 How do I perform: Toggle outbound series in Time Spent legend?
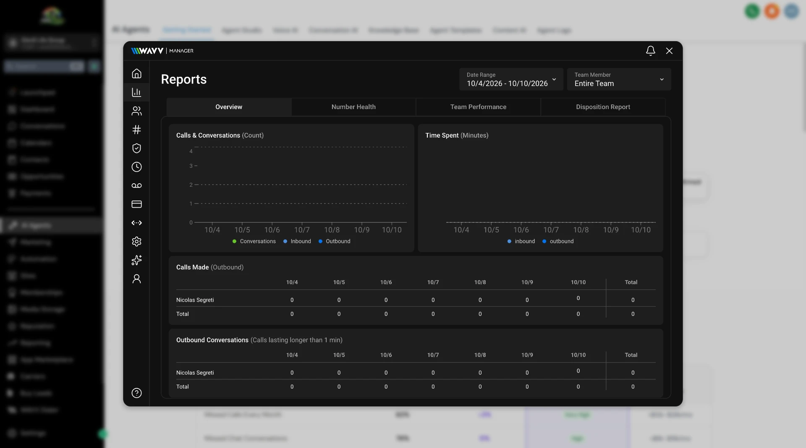tap(558, 241)
